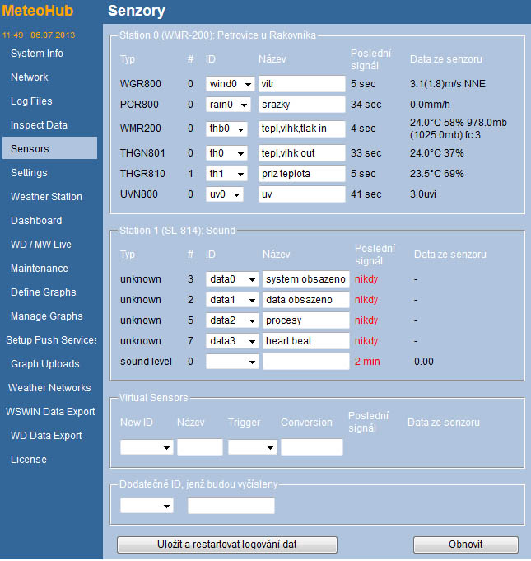Click the 'heart beat' name field

click(306, 341)
